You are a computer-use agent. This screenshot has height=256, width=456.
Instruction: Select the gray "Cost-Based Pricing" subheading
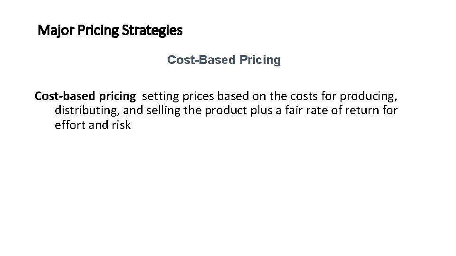(x=224, y=61)
